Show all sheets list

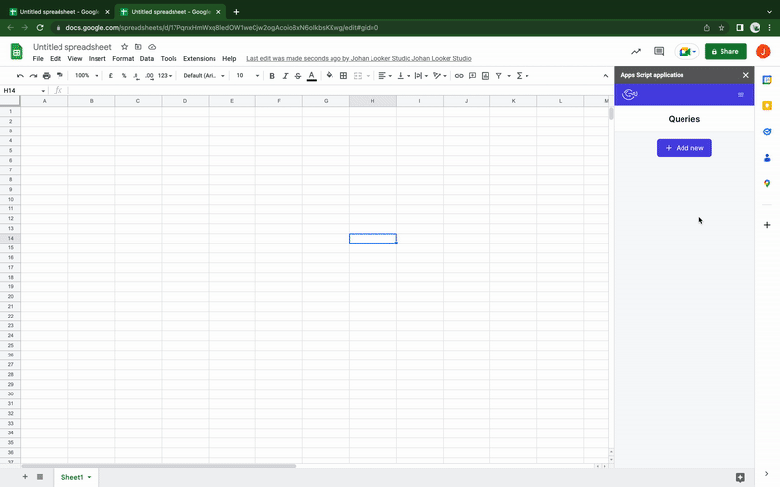40,477
